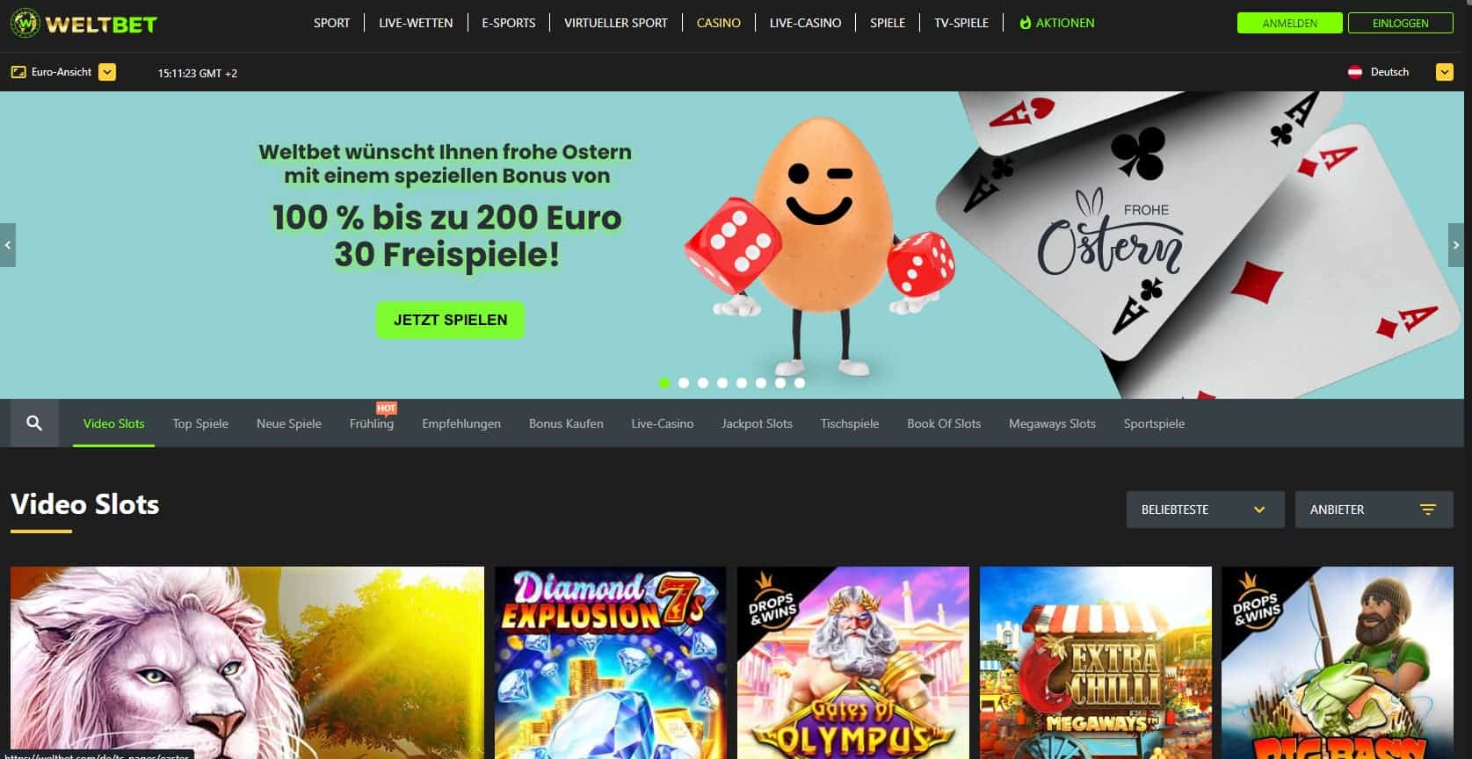This screenshot has height=759, width=1472.
Task: Click the Weltbet logo
Action: [x=83, y=24]
